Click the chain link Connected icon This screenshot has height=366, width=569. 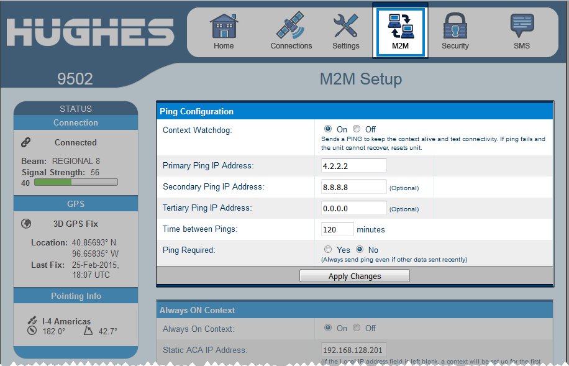[x=26, y=142]
